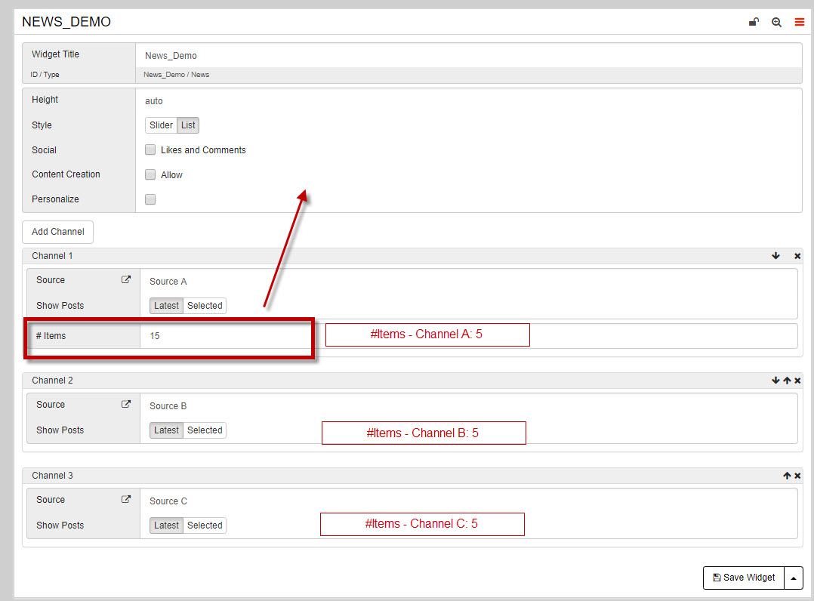Select the Slider style option
814x601 pixels.
point(161,125)
